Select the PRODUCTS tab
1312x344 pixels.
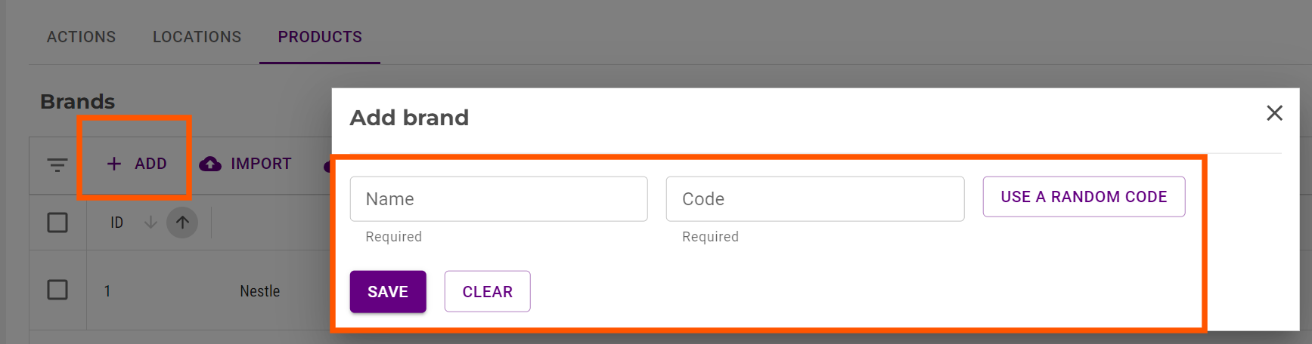tap(320, 37)
